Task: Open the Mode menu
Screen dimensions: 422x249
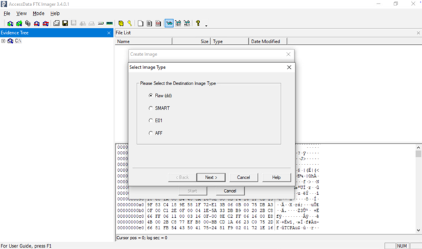Action: pyautogui.click(x=39, y=14)
